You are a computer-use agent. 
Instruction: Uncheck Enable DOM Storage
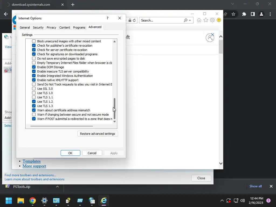pyautogui.click(x=34, y=67)
